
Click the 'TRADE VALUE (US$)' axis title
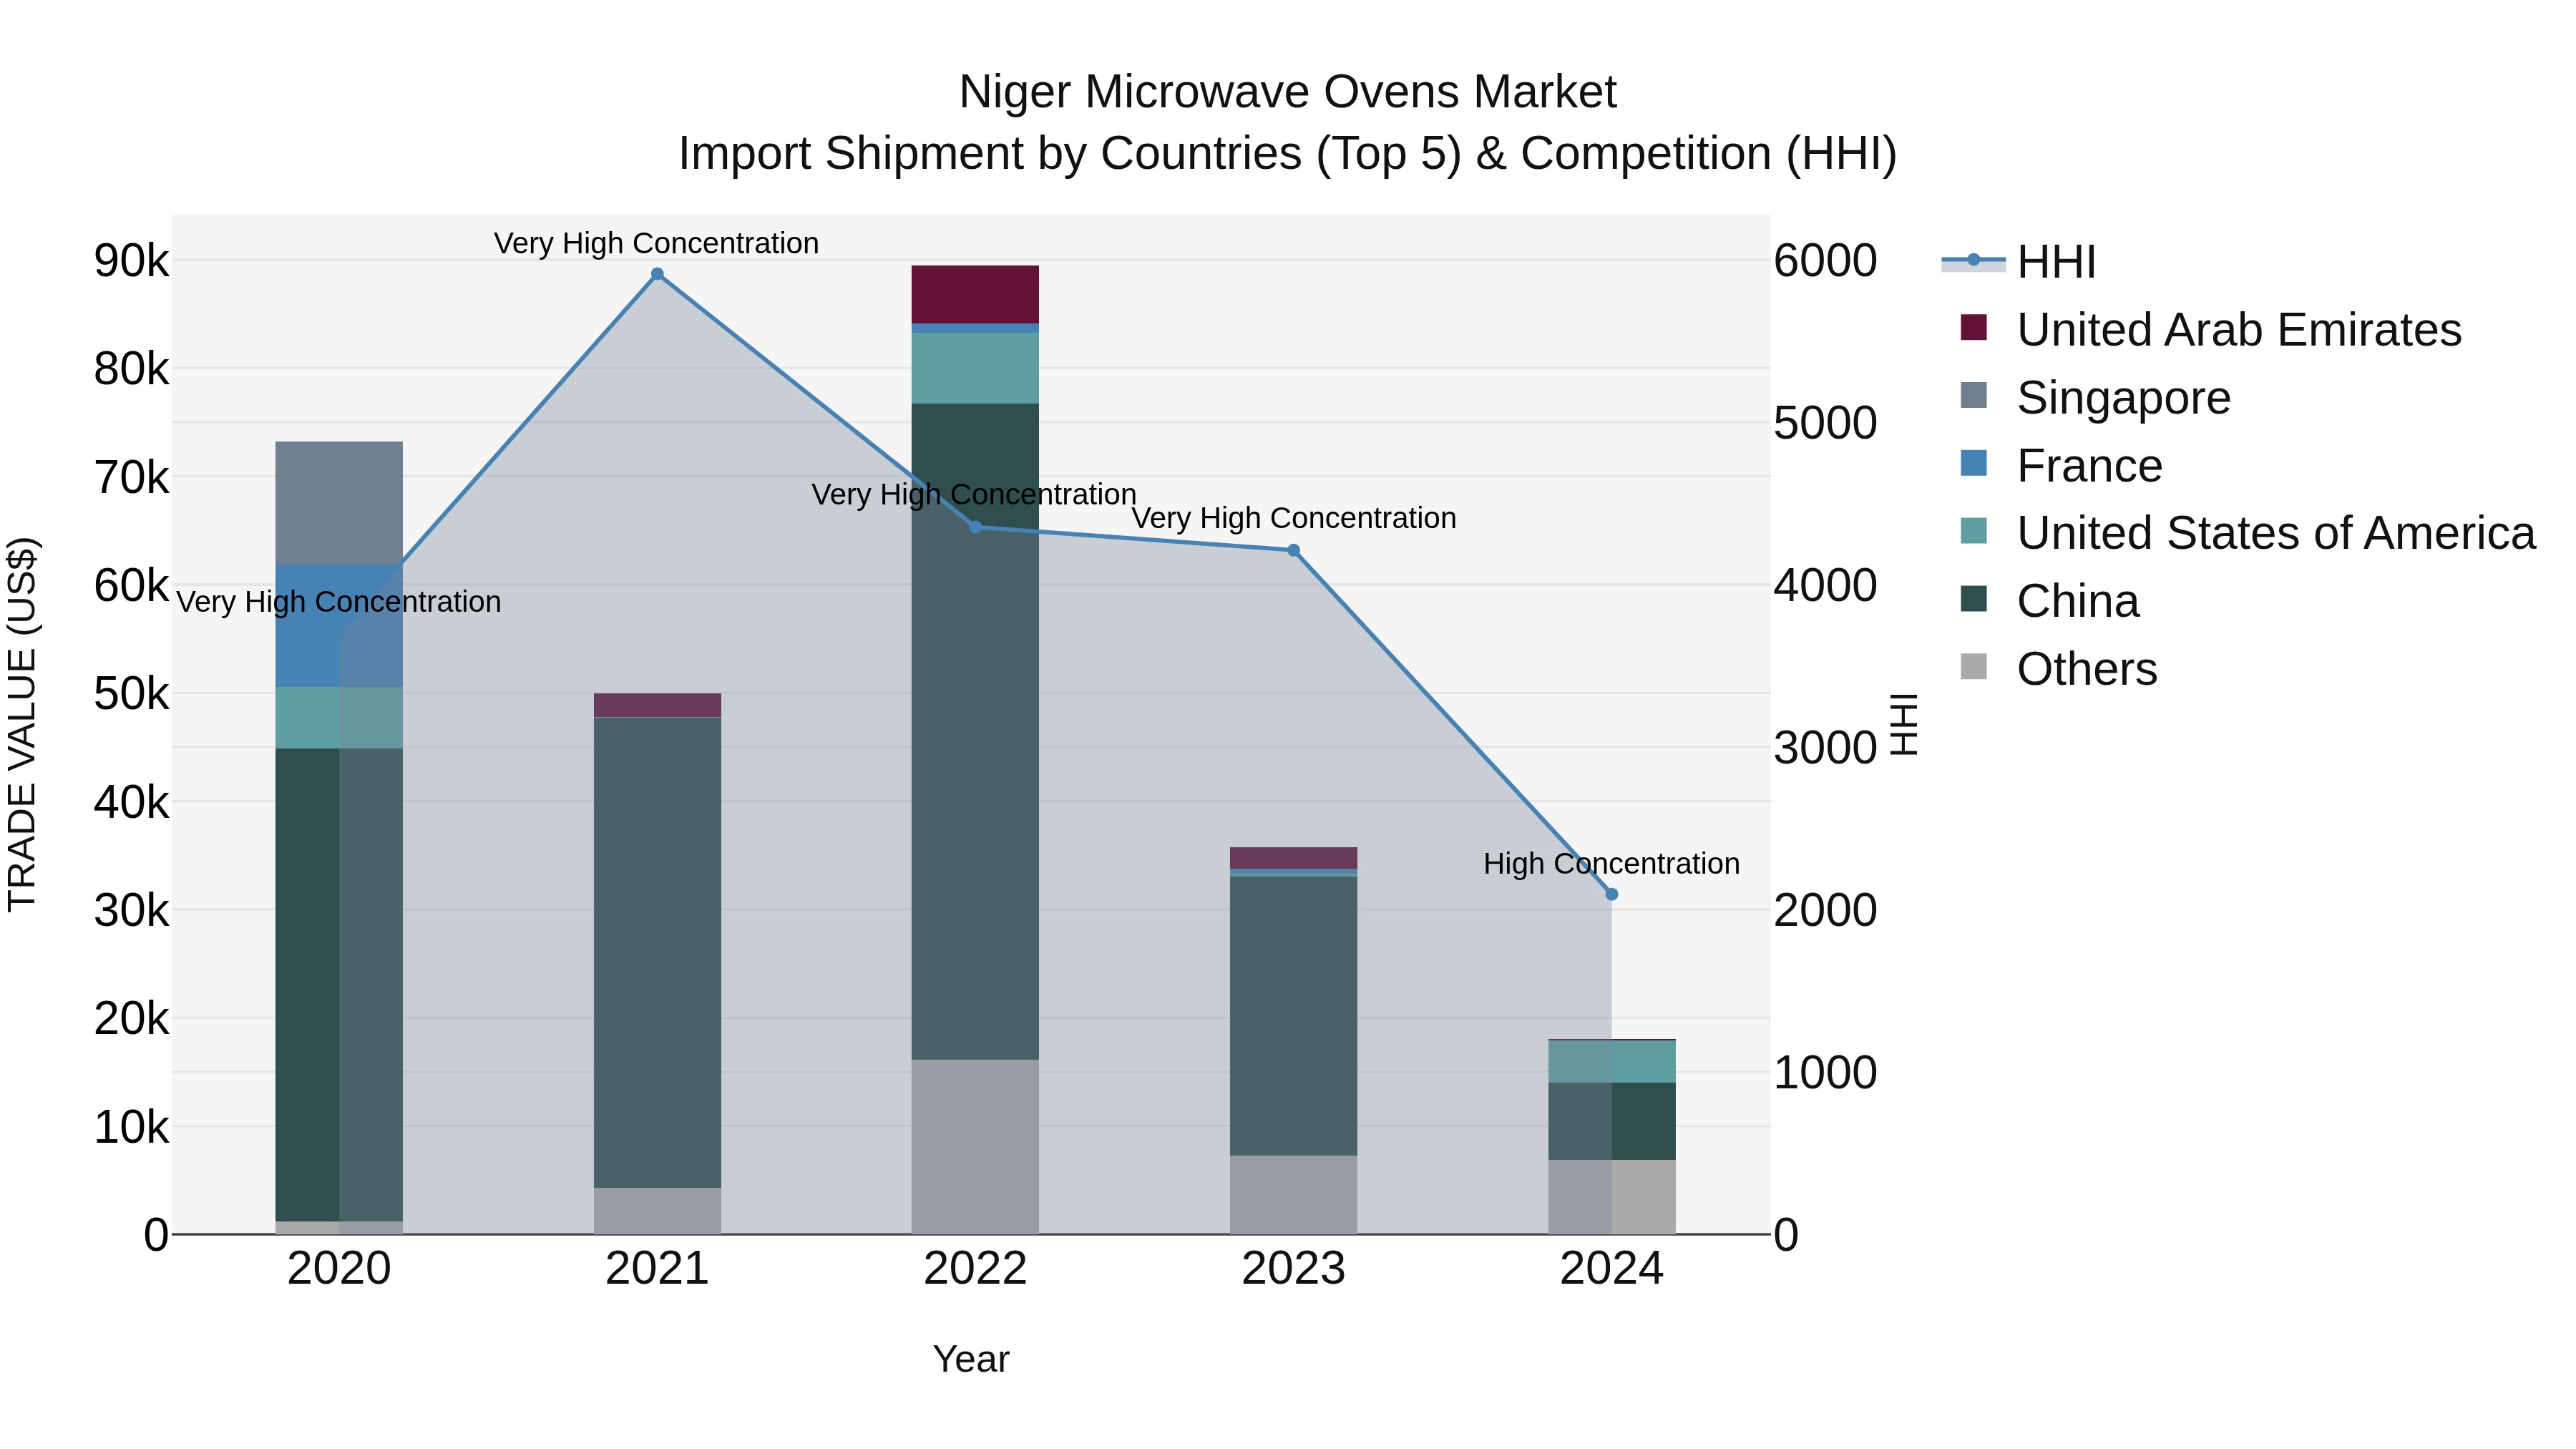[x=22, y=724]
